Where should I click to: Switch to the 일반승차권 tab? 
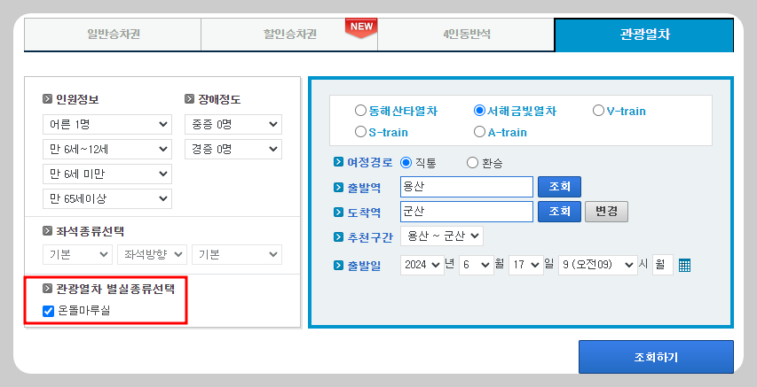pos(113,35)
